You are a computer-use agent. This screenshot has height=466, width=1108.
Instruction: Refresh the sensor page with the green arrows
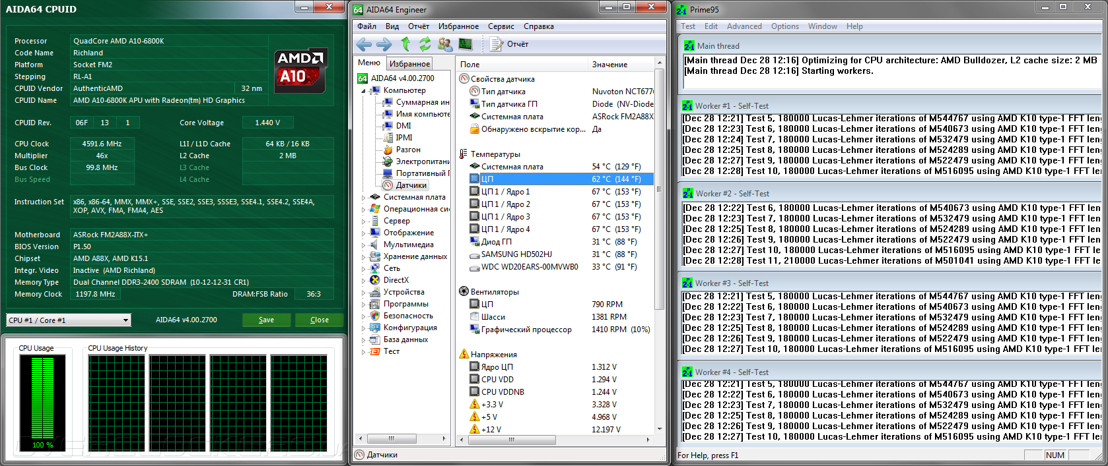pyautogui.click(x=425, y=44)
